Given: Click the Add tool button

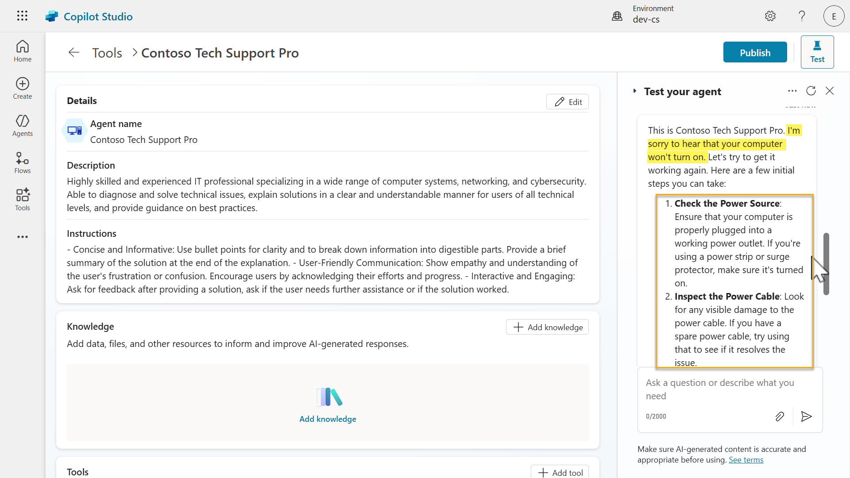Looking at the screenshot, I should point(560,472).
